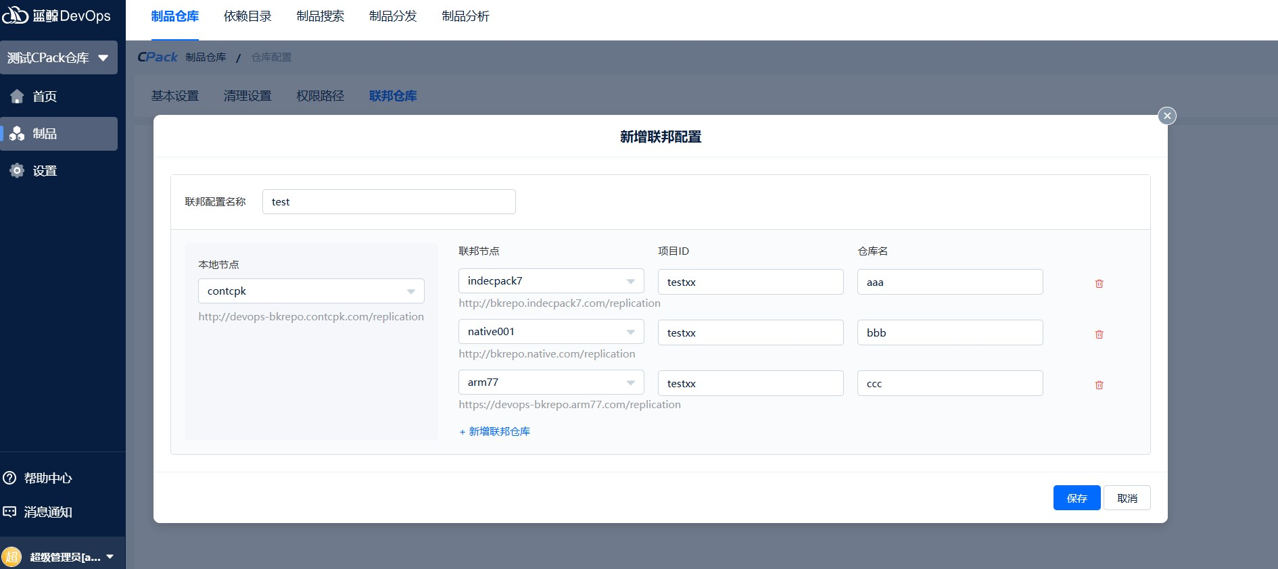The image size is (1278, 569).
Task: Open settings via gear icon
Action: coord(17,171)
